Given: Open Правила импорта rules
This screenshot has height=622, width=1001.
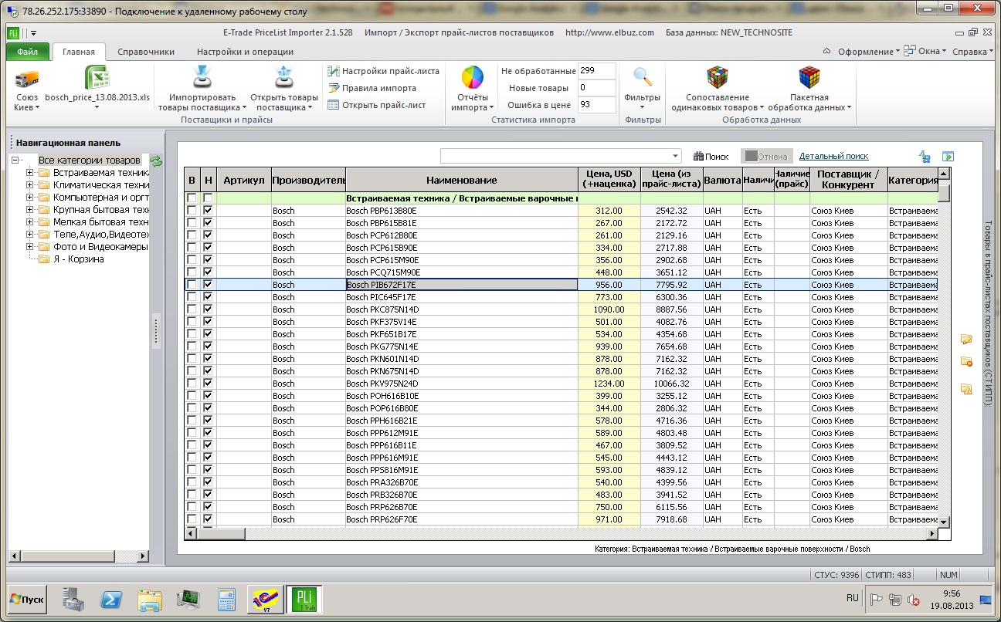Looking at the screenshot, I should tap(372, 88).
